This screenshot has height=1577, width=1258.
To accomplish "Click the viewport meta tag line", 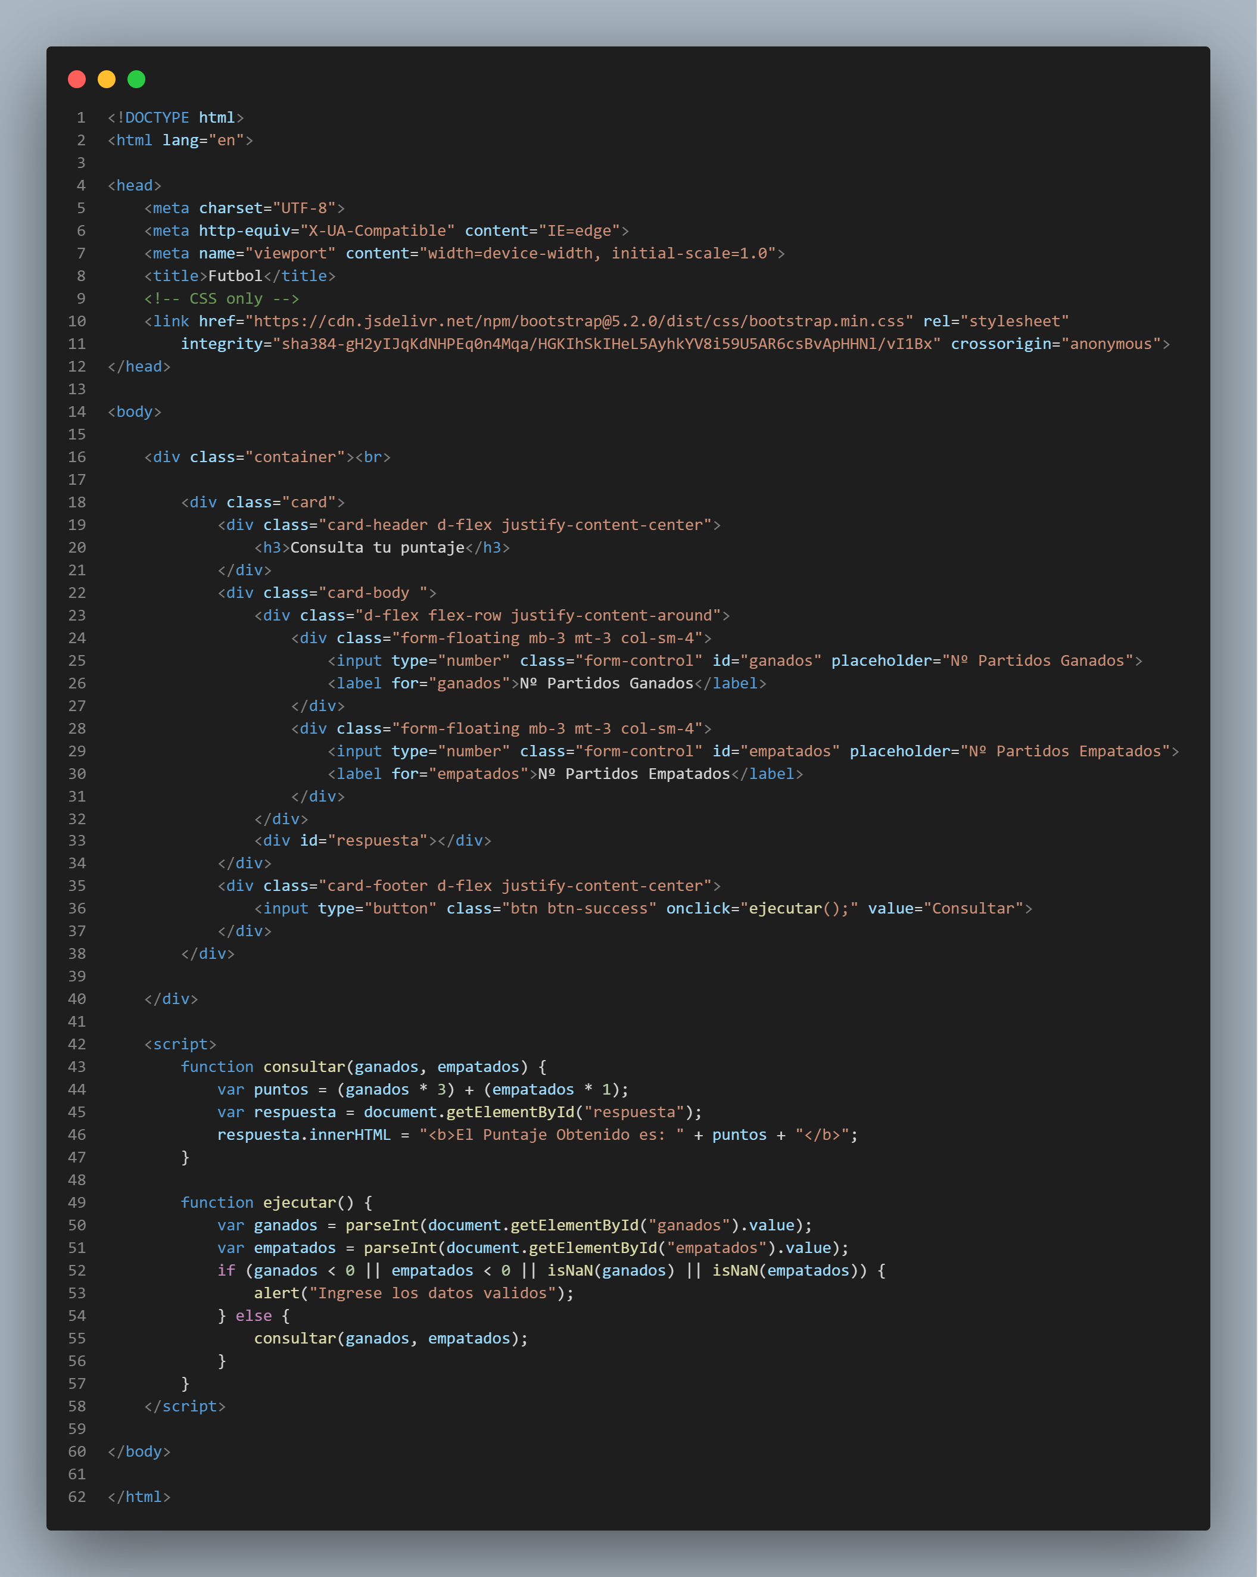I will pyautogui.click(x=465, y=254).
